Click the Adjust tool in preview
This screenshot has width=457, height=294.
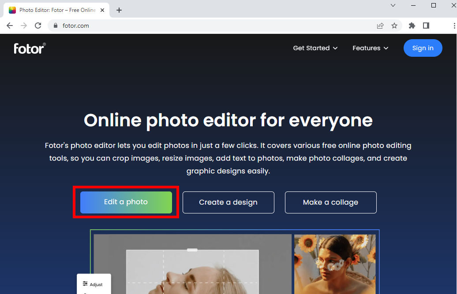point(93,284)
